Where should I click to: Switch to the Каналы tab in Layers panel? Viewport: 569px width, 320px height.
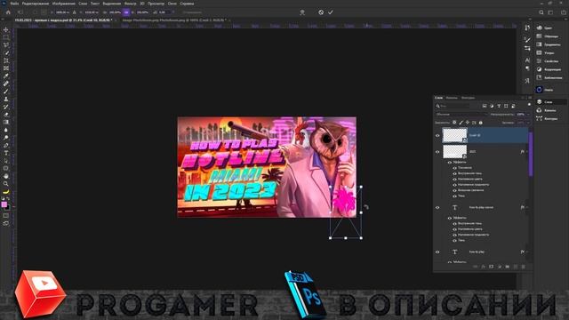[x=452, y=98]
